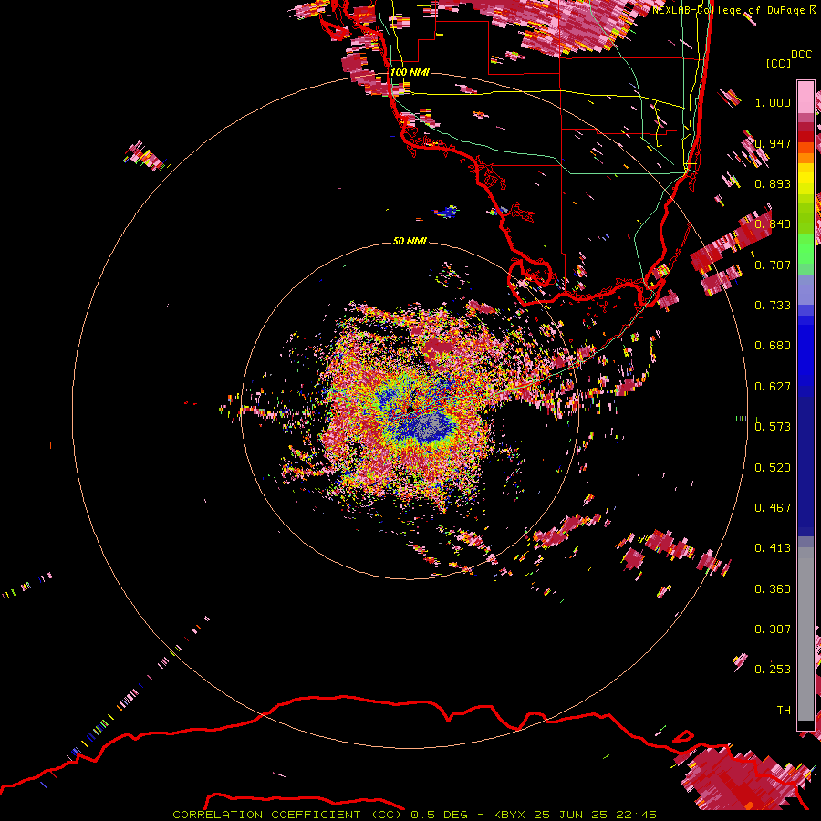Click the 22:45 timestamp text
The height and width of the screenshot is (821, 821).
point(635,815)
